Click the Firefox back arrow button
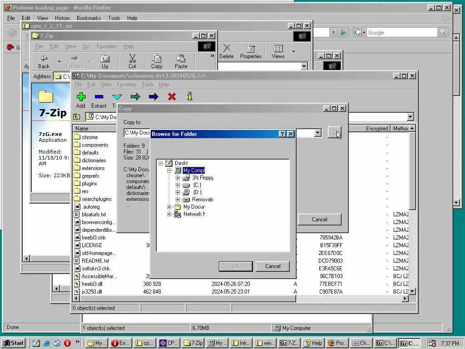 tap(12, 32)
